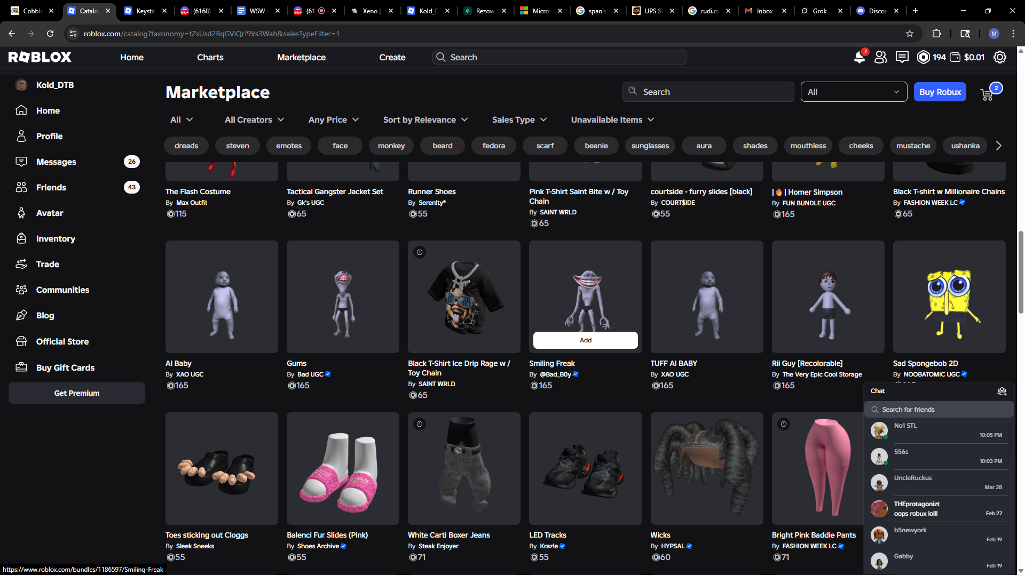Viewport: 1025px width, 576px height.
Task: Click the Avatar icon in sidebar
Action: tap(21, 213)
